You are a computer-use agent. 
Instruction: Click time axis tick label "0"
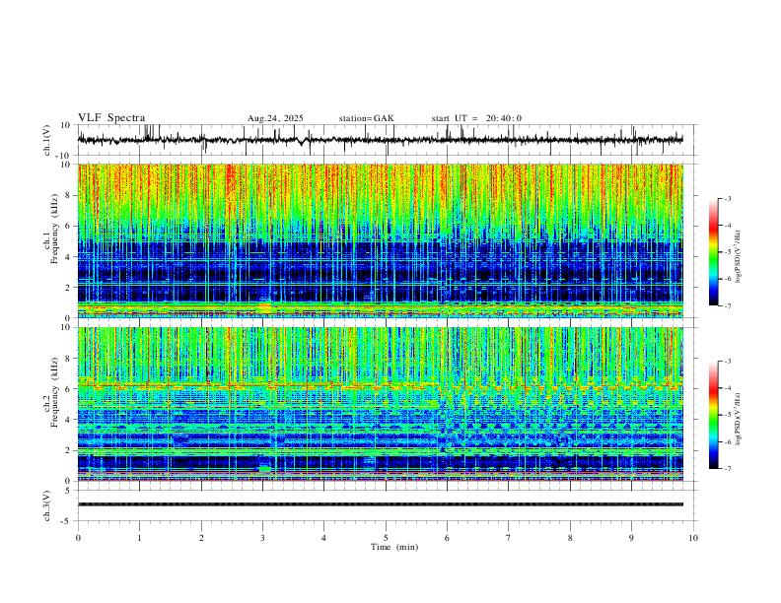tap(78, 538)
